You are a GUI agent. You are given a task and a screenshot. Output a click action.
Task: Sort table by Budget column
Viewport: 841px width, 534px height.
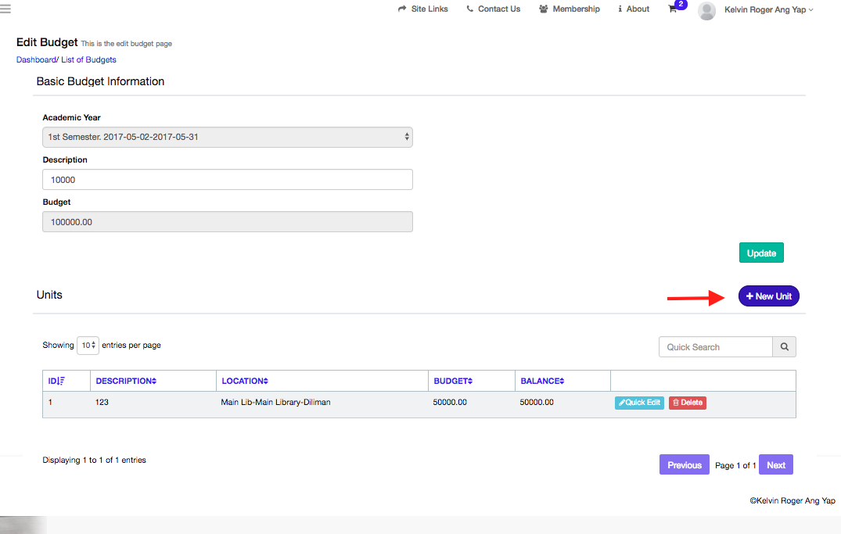(x=453, y=381)
